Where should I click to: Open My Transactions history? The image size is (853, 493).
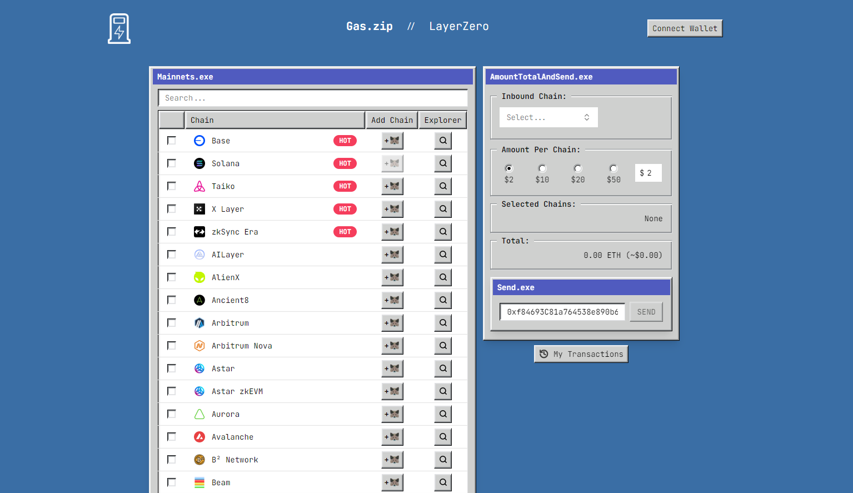click(581, 354)
